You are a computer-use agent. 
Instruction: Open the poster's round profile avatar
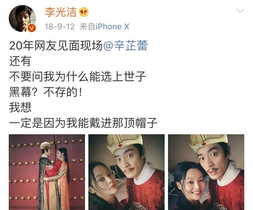coord(22,19)
